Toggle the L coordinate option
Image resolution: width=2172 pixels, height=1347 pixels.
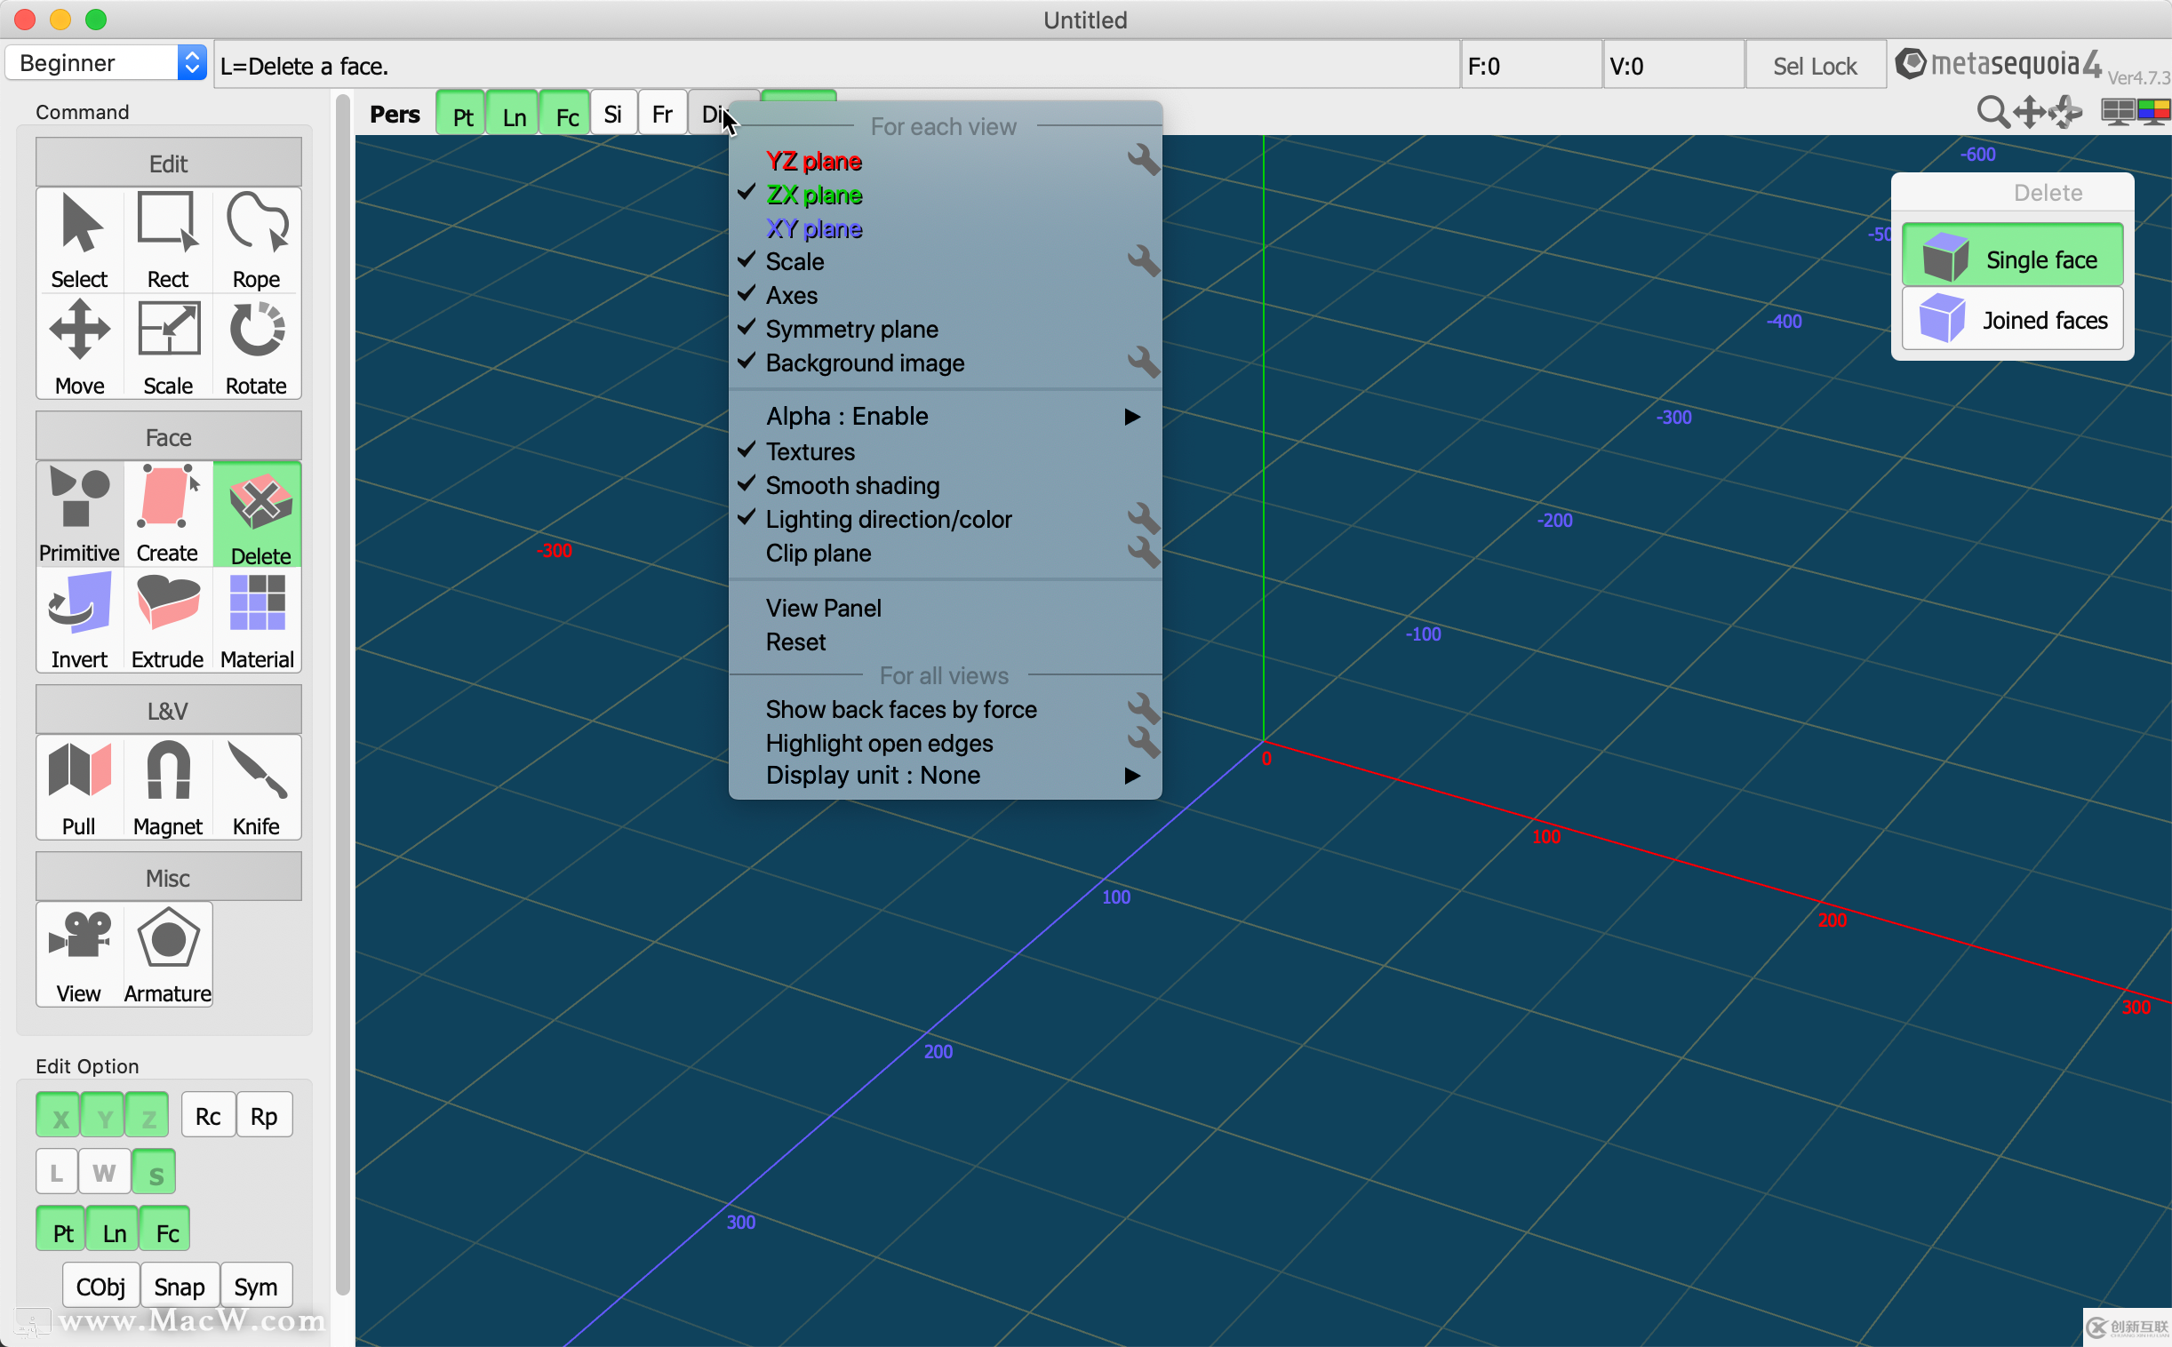tap(57, 1172)
